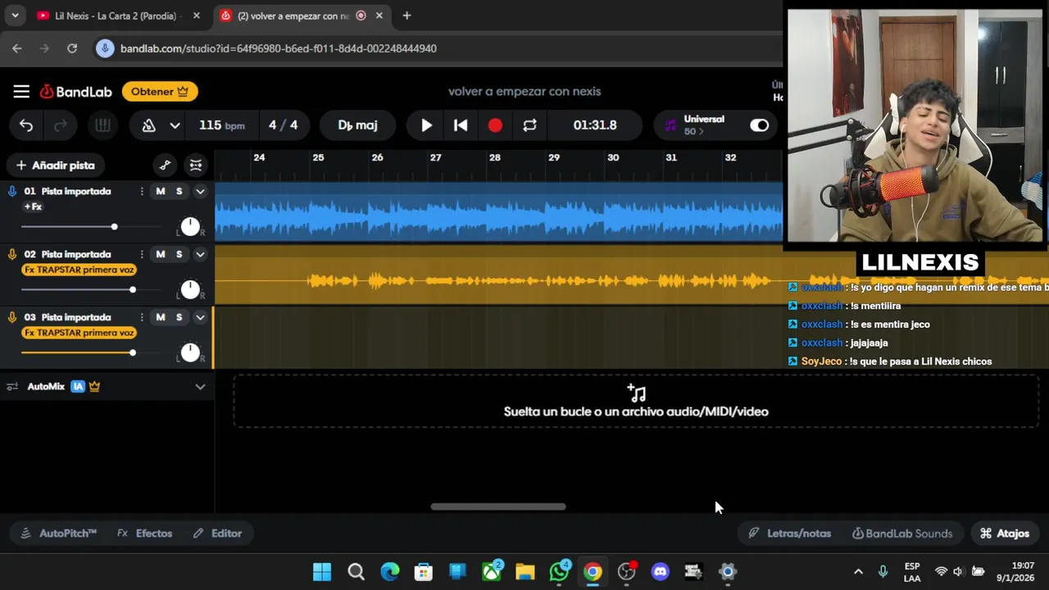Adjust pan knob of track 01

[x=190, y=226]
